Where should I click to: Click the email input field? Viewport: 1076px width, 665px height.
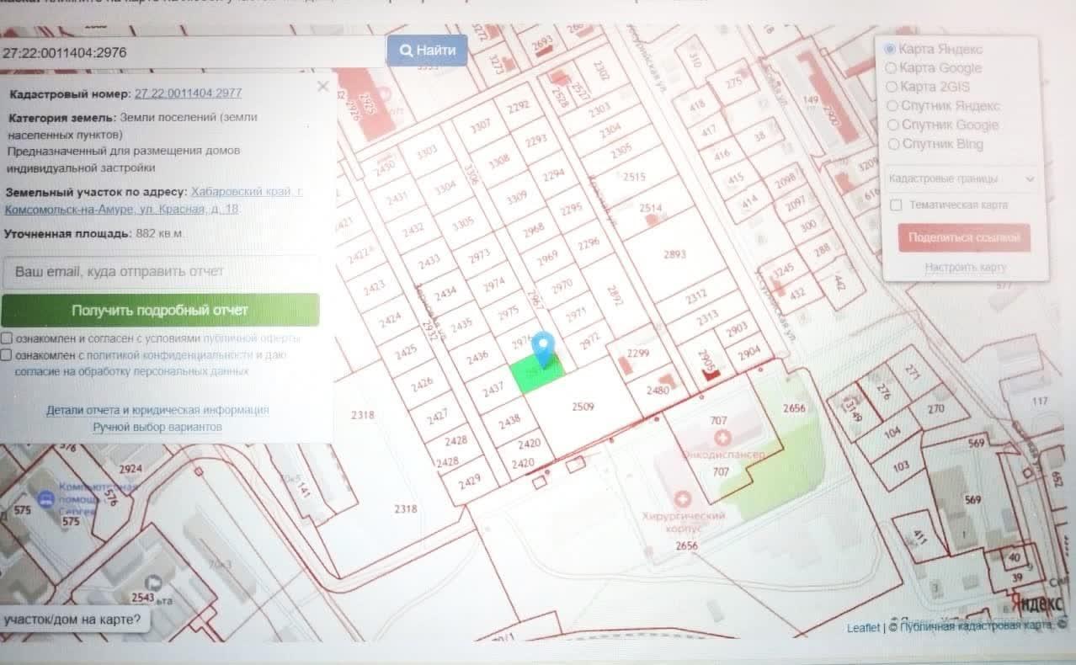tap(160, 273)
